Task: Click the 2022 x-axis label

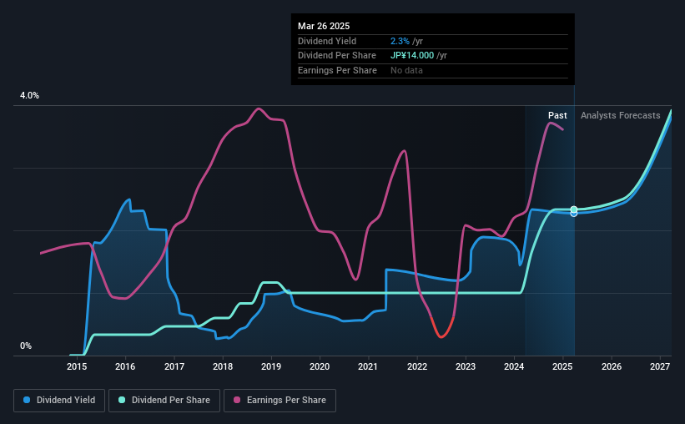Action: [417, 366]
